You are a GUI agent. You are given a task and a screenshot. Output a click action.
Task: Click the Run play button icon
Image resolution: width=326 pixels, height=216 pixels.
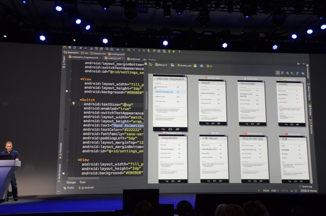point(139,50)
